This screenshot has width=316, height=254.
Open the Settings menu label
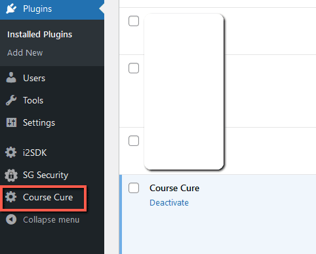tap(39, 122)
